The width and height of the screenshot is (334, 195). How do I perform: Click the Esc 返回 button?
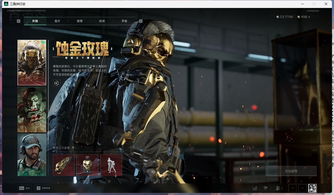(25, 188)
